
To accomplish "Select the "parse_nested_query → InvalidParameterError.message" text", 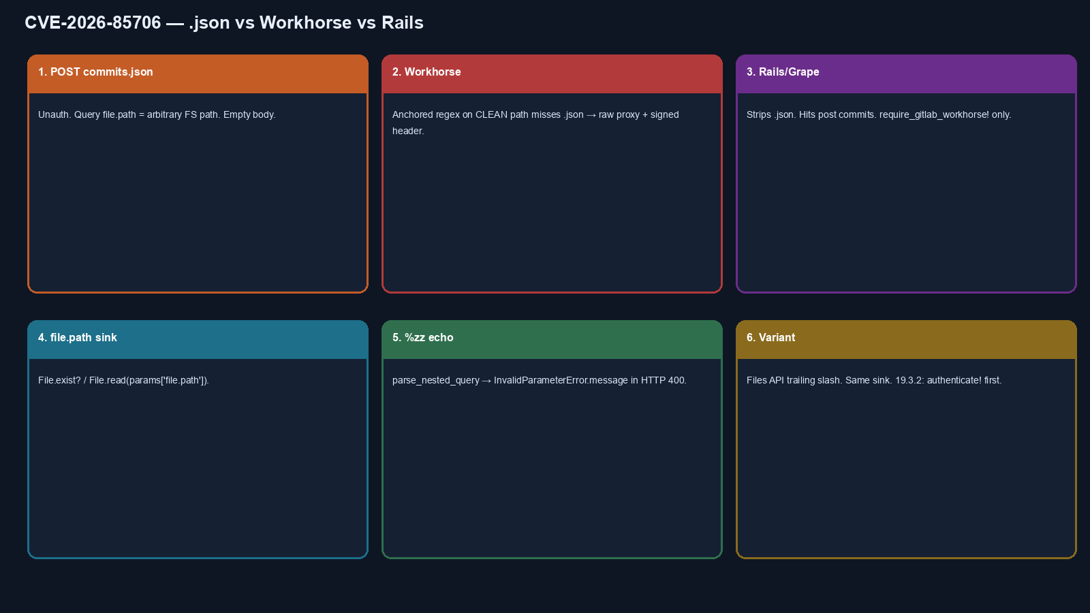I will [x=510, y=380].
